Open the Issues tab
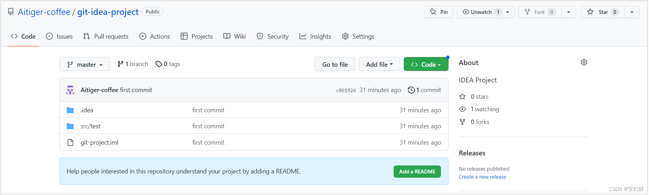The height and width of the screenshot is (195, 649). pos(59,36)
